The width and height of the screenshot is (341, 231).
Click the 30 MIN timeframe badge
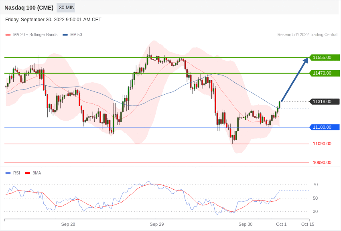click(66, 8)
